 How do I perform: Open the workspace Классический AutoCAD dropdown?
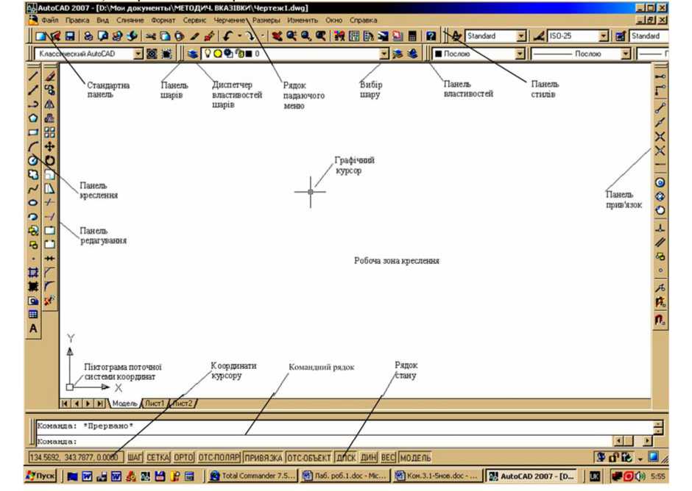coord(138,54)
